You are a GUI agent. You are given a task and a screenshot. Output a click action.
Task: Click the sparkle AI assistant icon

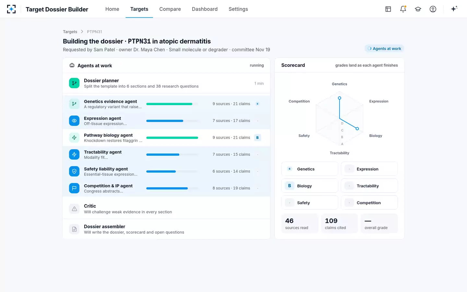pyautogui.click(x=454, y=9)
